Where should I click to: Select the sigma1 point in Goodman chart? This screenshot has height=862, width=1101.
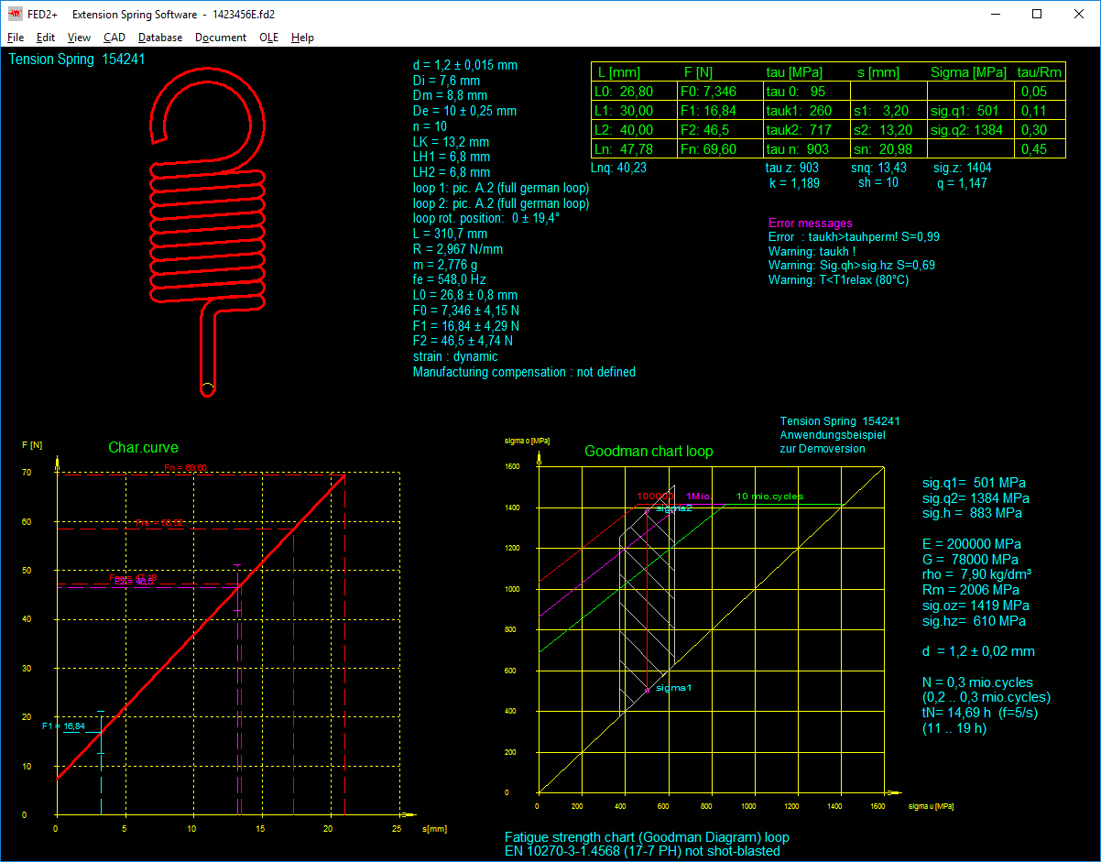coord(648,690)
